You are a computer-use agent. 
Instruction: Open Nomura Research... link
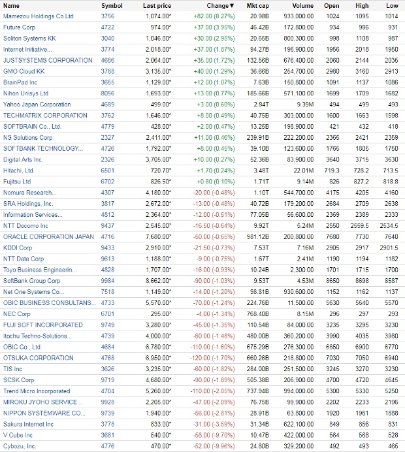29,193
